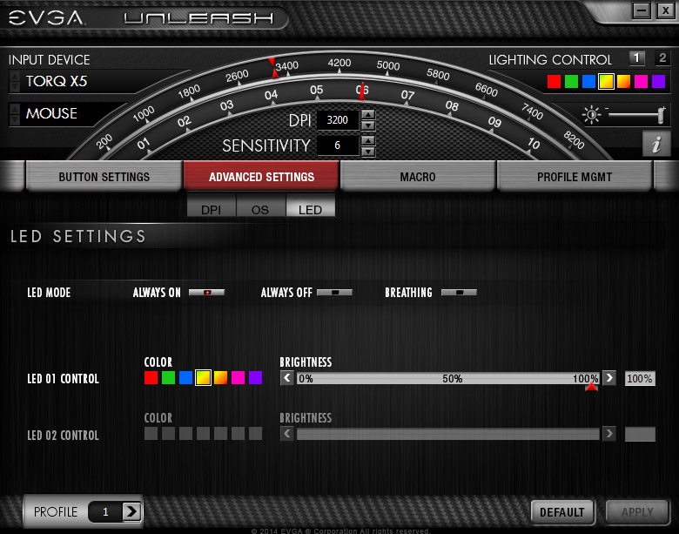This screenshot has height=534, width=679.
Task: Enable Always On LED mode
Action: [207, 293]
